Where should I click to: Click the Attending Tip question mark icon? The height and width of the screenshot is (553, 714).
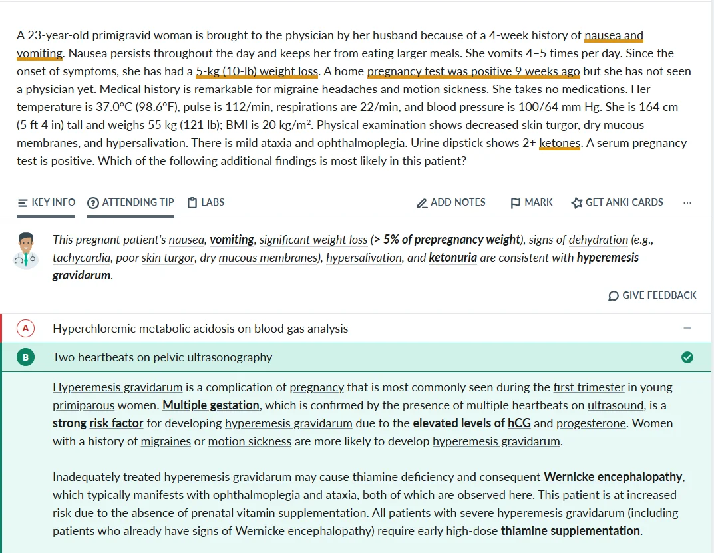click(x=93, y=203)
